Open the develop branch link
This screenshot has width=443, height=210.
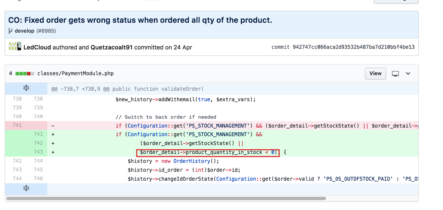[x=25, y=31]
